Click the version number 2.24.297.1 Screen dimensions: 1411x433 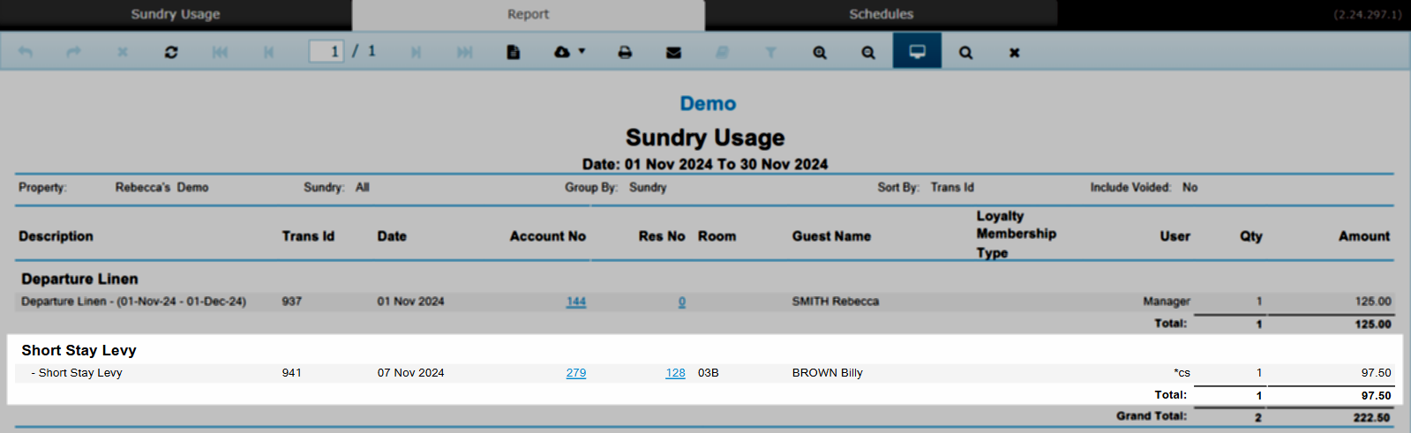[x=1367, y=14]
